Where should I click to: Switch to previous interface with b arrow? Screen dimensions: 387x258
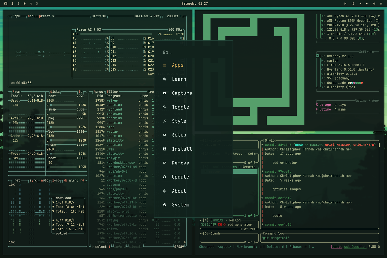(65, 180)
